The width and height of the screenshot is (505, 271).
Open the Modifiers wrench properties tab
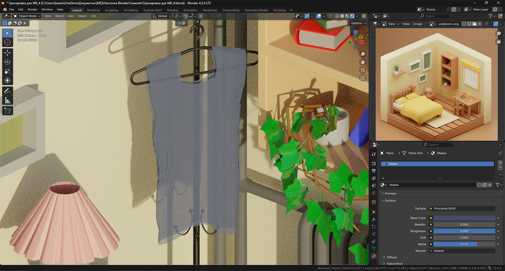tap(374, 219)
